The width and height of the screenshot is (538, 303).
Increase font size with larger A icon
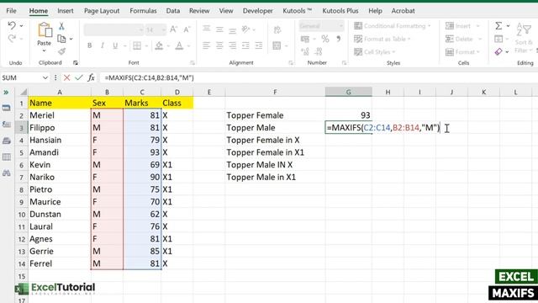[174, 29]
